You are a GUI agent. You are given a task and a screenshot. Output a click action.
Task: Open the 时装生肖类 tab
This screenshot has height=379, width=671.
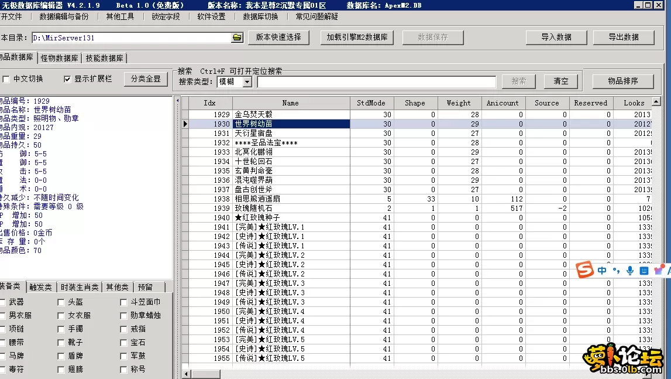click(x=80, y=287)
